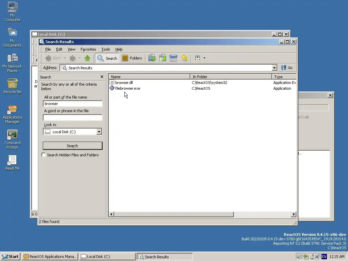Open the Recycle Bin desktop icon

13,86
